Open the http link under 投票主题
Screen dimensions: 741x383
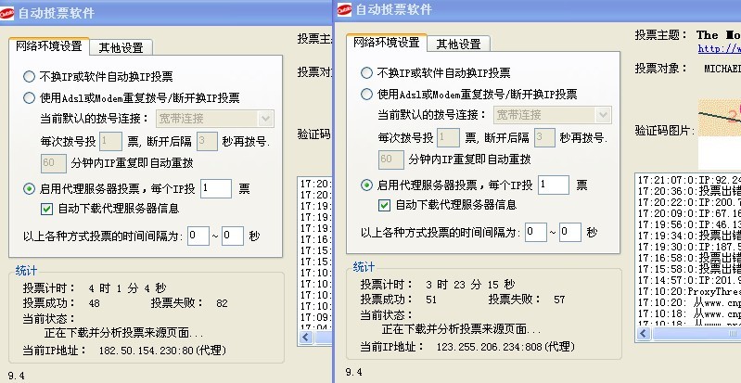720,48
